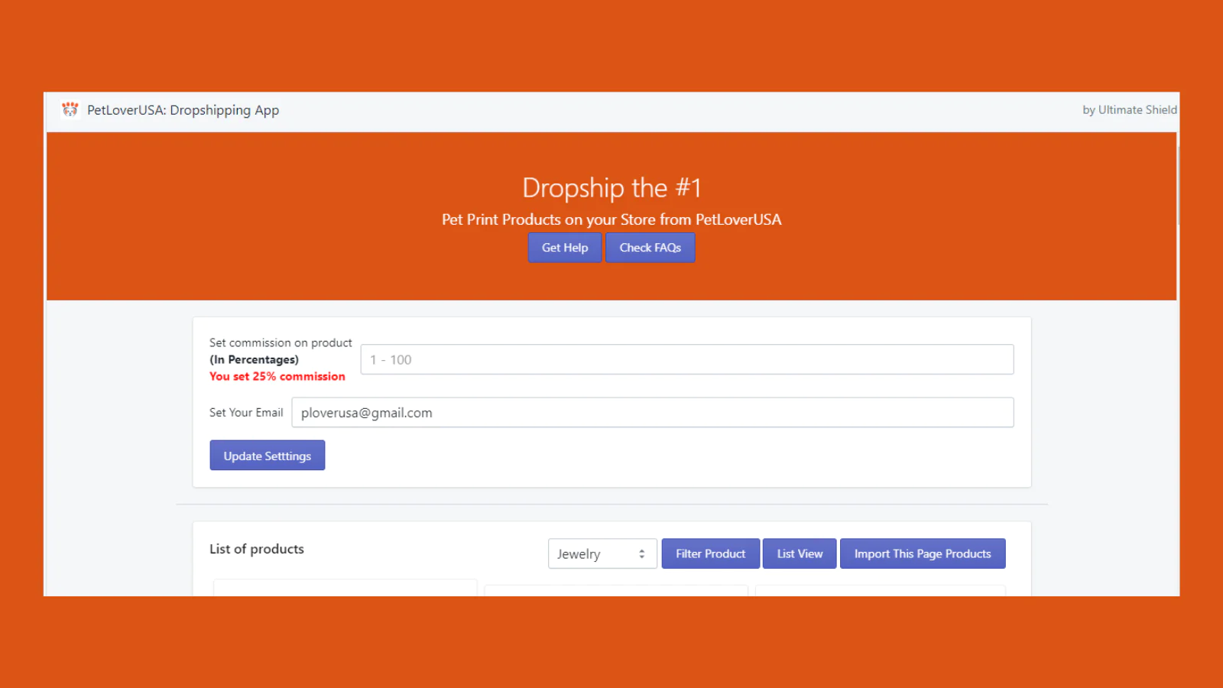The width and height of the screenshot is (1223, 688).
Task: Switch to List View
Action: (800, 554)
